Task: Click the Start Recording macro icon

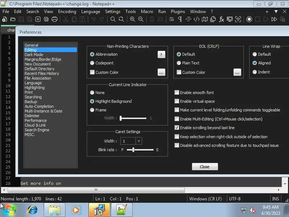Action: point(249,19)
